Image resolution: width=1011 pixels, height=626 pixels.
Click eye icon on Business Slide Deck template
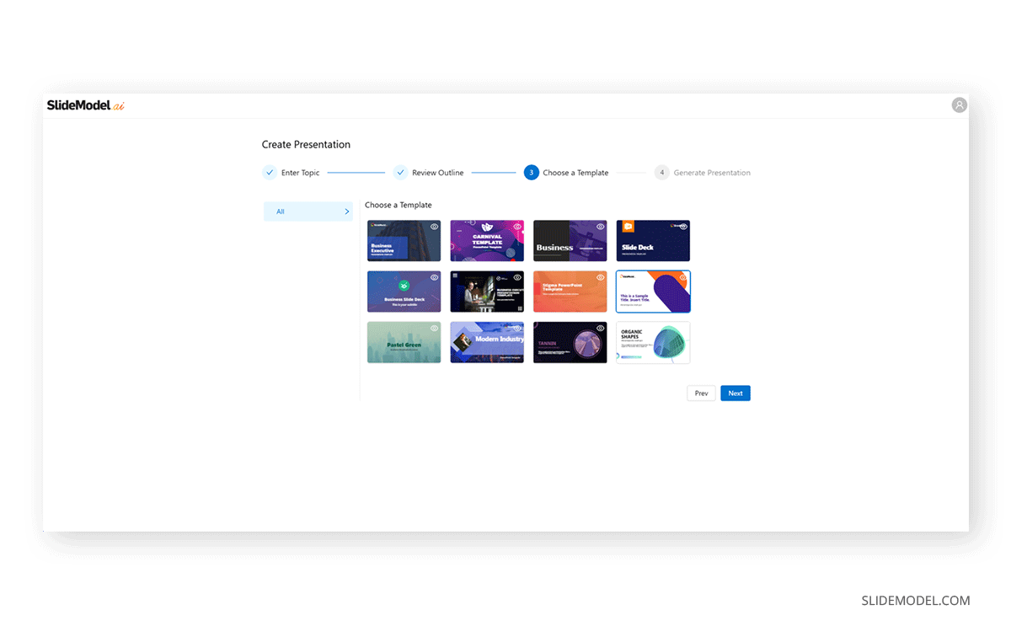435,277
